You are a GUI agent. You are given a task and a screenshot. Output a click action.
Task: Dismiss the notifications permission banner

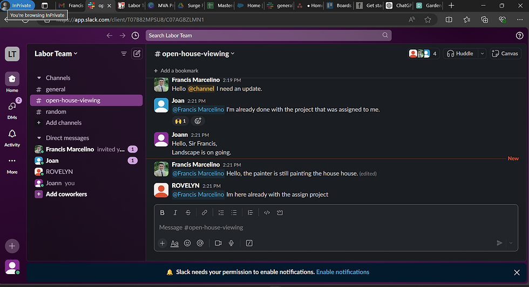pos(517,272)
